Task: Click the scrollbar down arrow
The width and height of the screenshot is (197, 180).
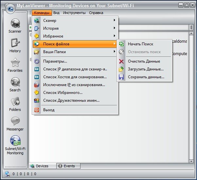Action: [191, 161]
